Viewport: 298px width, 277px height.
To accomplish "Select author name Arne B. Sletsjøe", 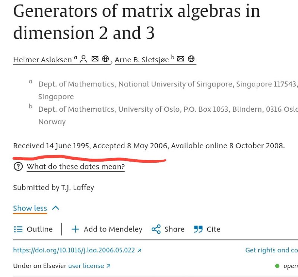I will tap(142, 60).
